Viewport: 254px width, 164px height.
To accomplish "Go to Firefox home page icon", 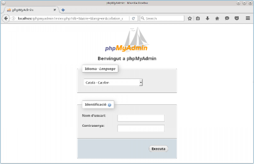I will coord(217,18).
